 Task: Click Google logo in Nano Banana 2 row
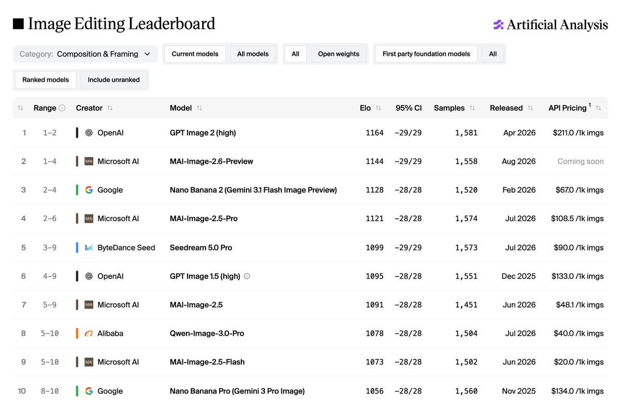[89, 190]
